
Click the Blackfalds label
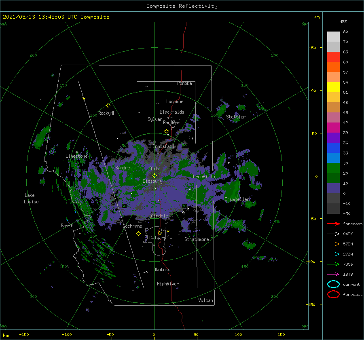(172, 112)
